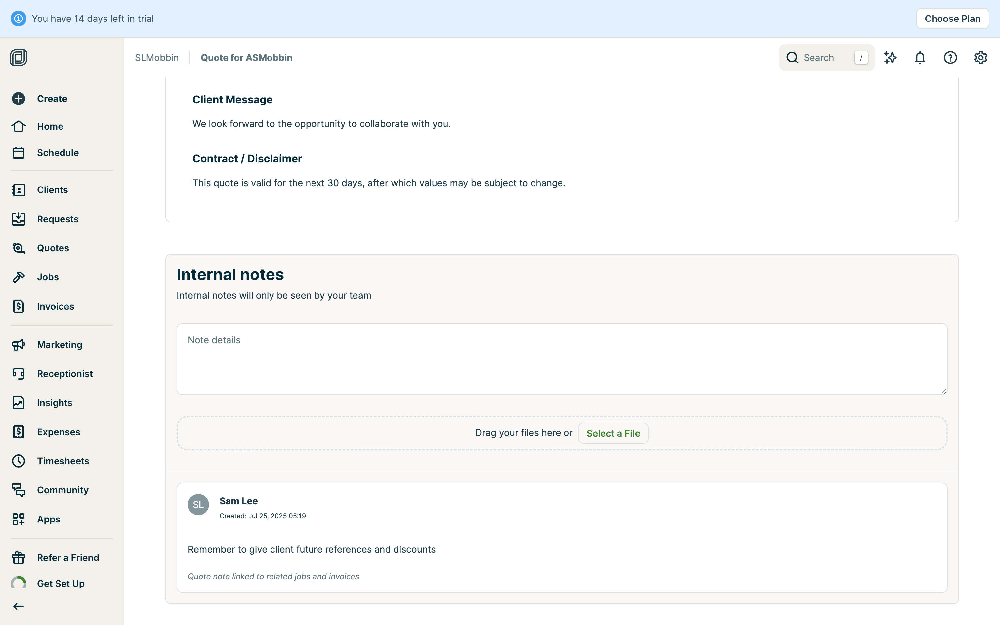
Task: Click the sparkle AI assistant icon
Action: pos(890,58)
